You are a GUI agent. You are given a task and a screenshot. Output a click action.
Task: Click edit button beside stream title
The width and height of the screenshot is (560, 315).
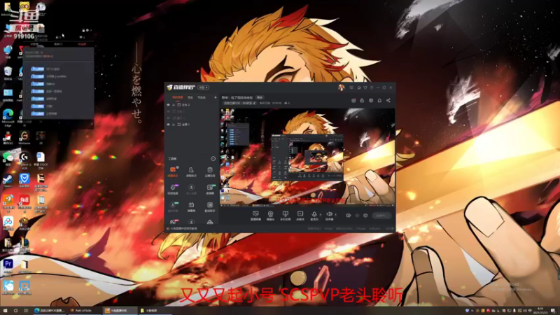point(260,97)
